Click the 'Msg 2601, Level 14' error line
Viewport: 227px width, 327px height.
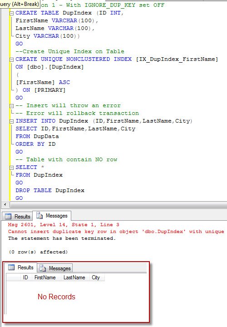coord(64,225)
